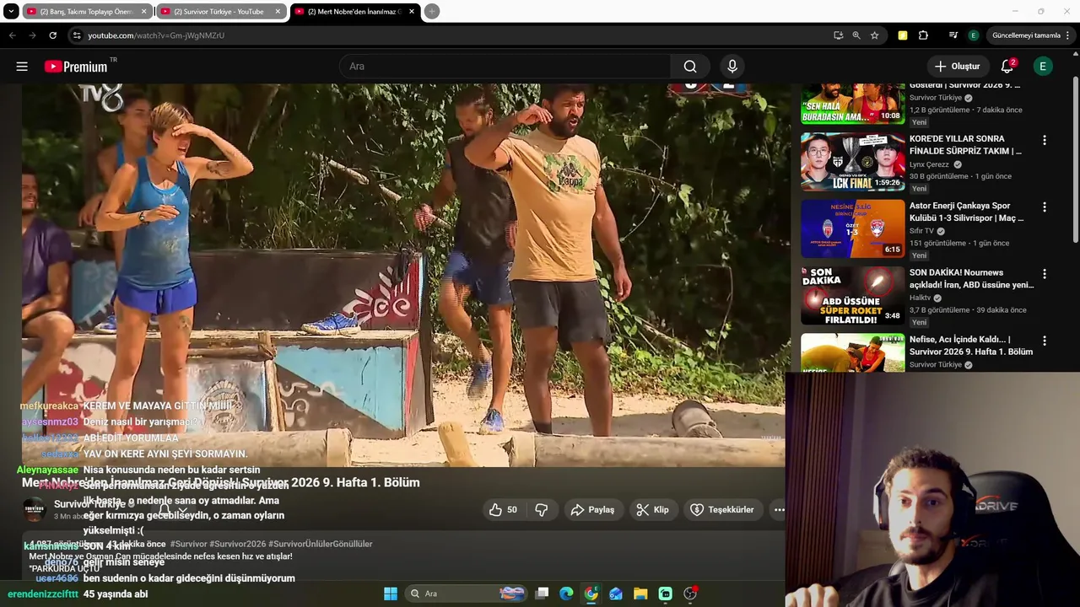Click the Survivor Türkiye channel avatar below video
This screenshot has height=607, width=1080.
pos(34,508)
